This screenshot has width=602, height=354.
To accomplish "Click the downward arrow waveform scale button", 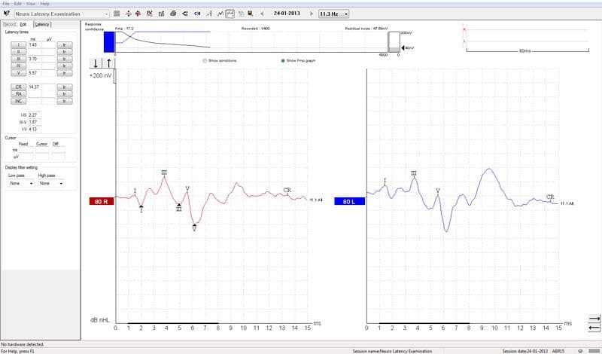I will point(96,63).
